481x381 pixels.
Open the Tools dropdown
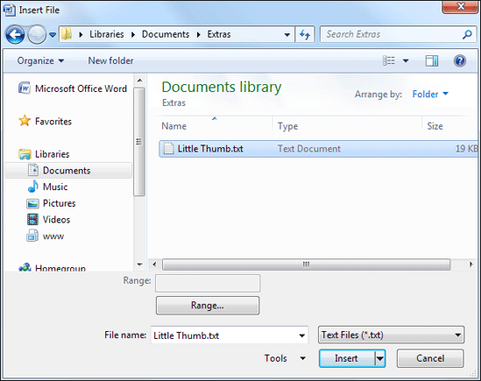(x=285, y=358)
